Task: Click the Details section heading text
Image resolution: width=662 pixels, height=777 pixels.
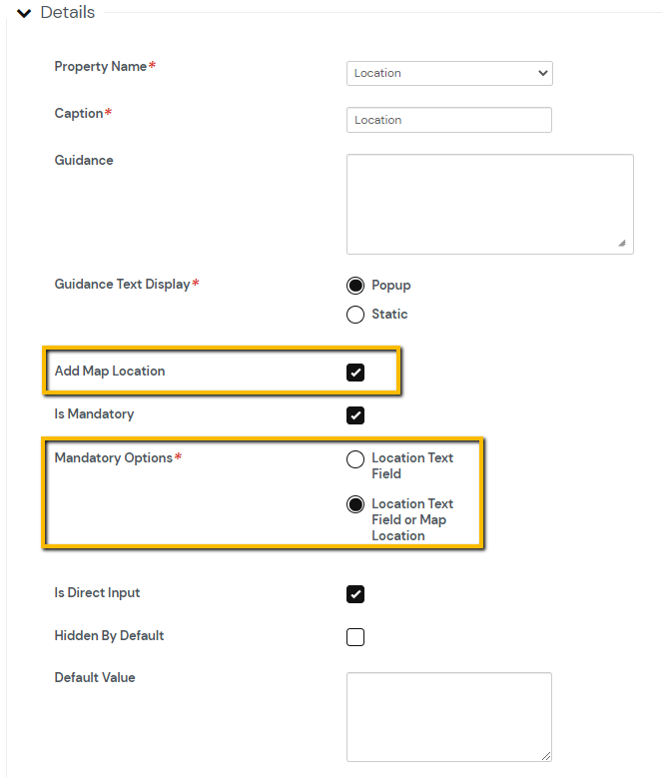Action: 68,13
